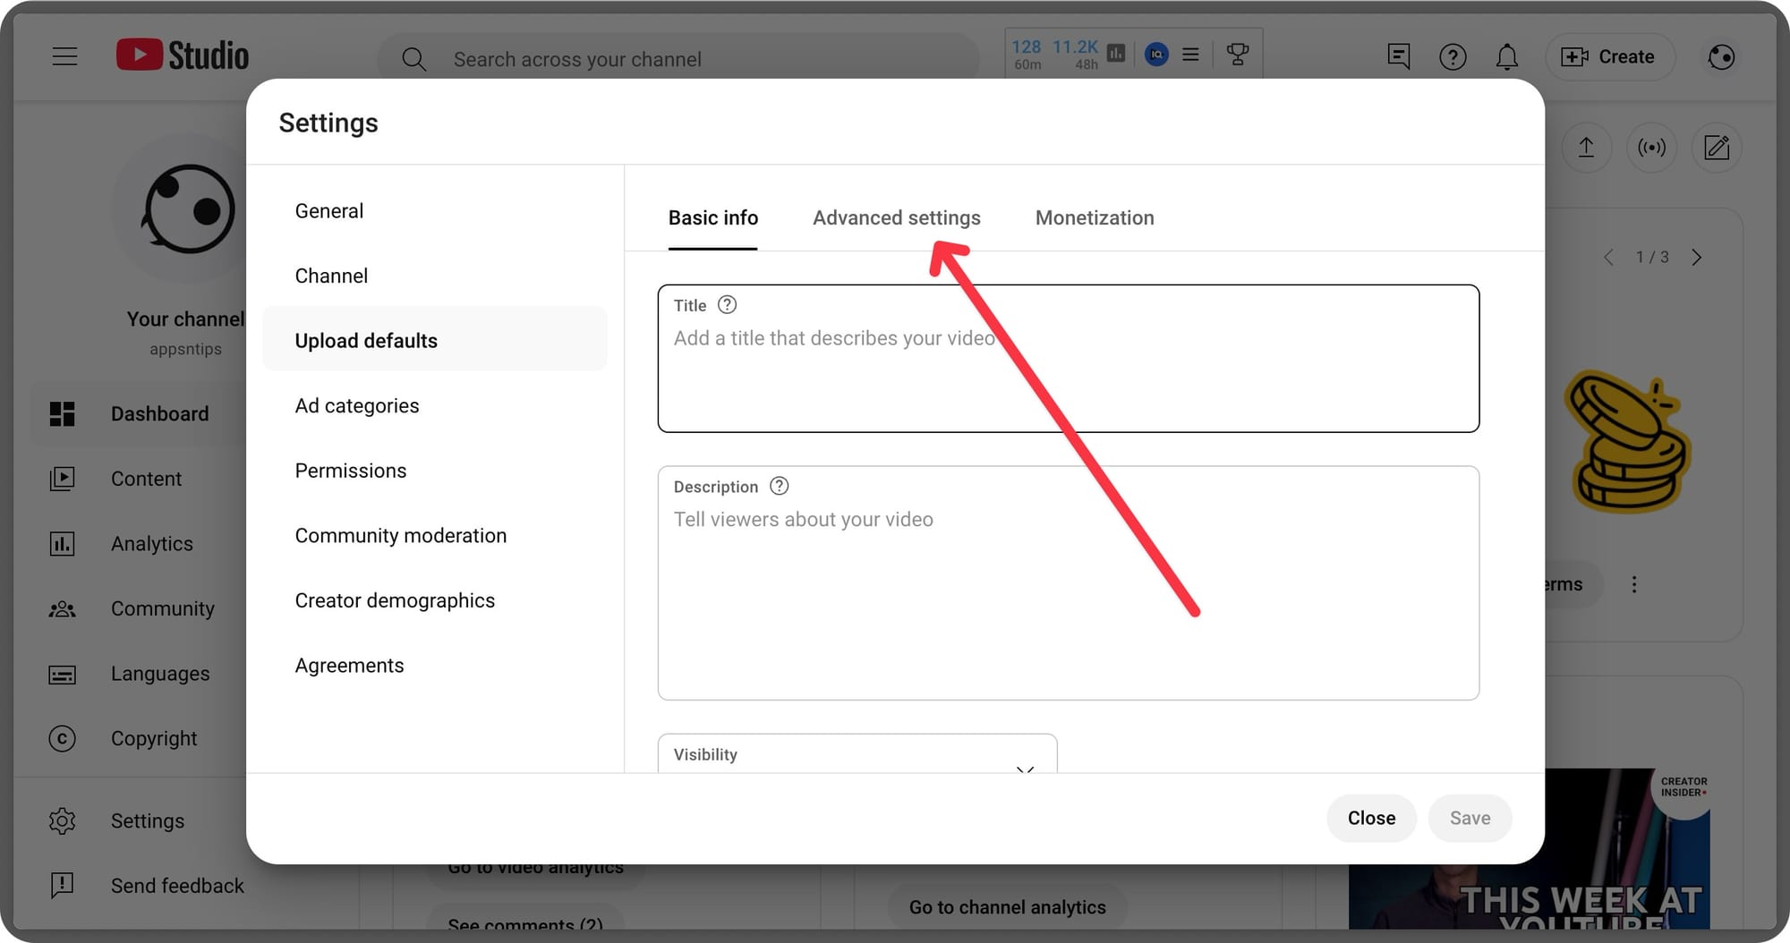This screenshot has height=943, width=1790.
Task: Click Go to channel analytics
Action: [x=1007, y=906]
